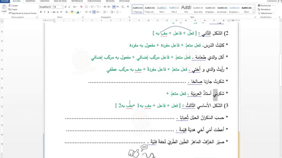Open the font size dropdown
Screen dimensions: 282x158
[x=62, y=7]
